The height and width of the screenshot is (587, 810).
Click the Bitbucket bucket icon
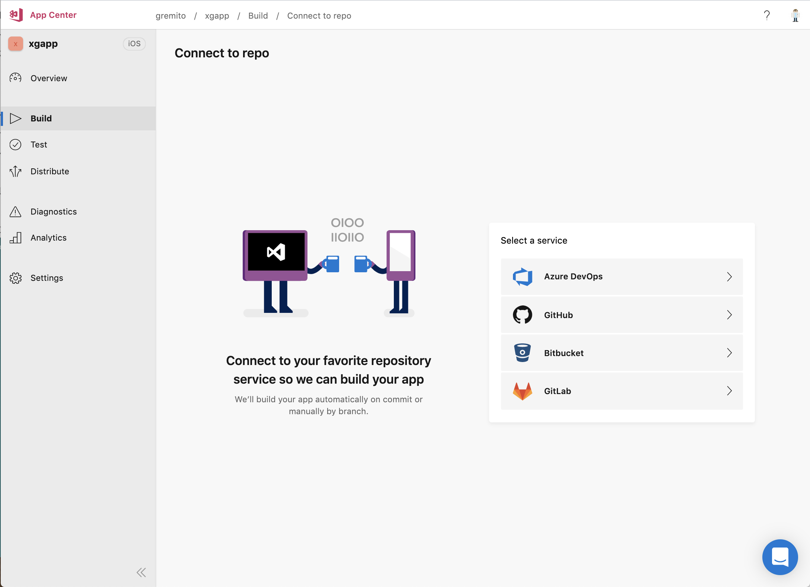click(x=522, y=353)
